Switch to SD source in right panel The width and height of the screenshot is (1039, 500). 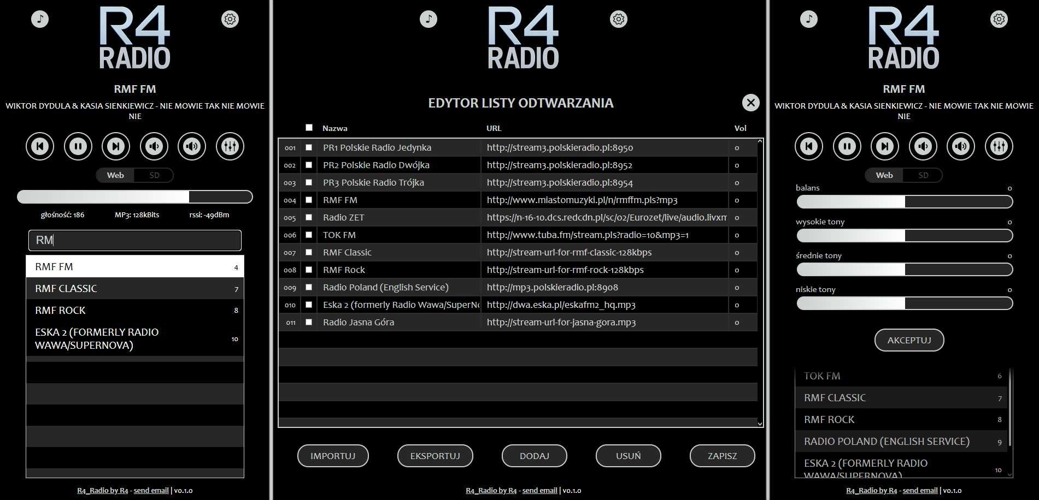click(923, 175)
